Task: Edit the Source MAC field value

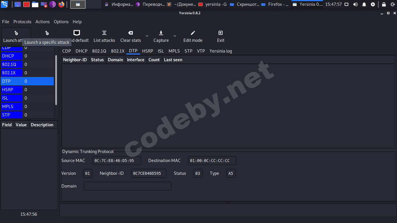Action: [x=117, y=160]
